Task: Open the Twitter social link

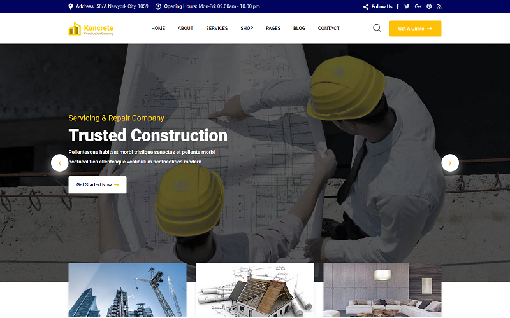Action: point(407,6)
